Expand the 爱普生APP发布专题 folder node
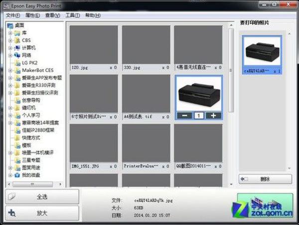 pyautogui.click(x=10, y=78)
